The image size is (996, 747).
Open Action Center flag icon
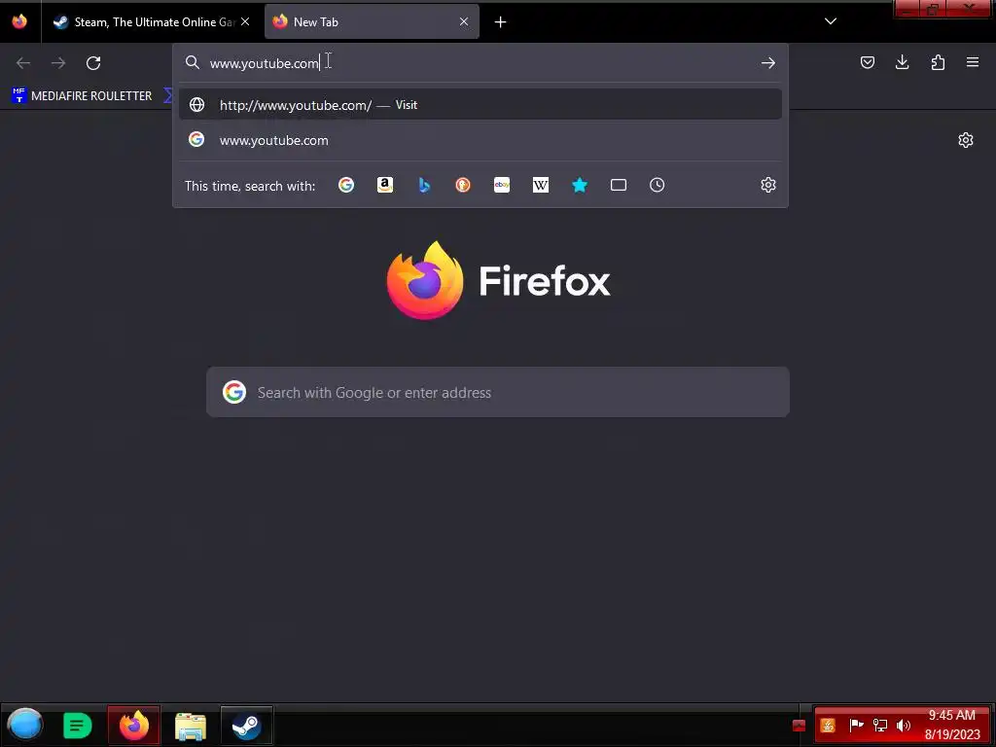(856, 725)
